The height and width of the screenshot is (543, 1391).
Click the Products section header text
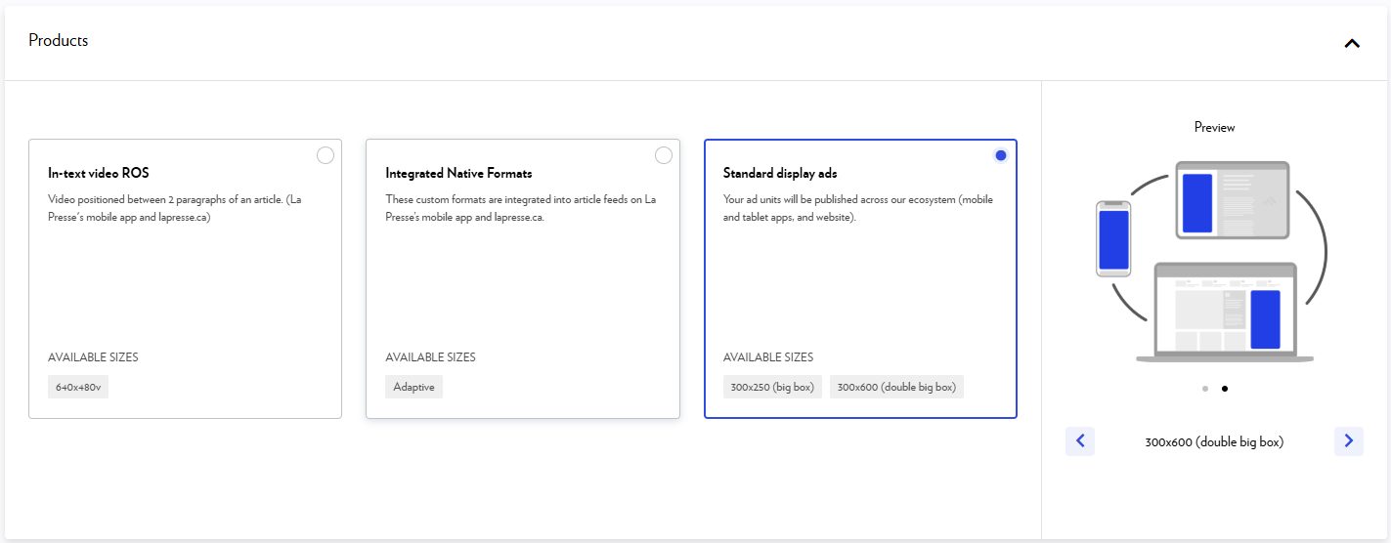point(59,41)
